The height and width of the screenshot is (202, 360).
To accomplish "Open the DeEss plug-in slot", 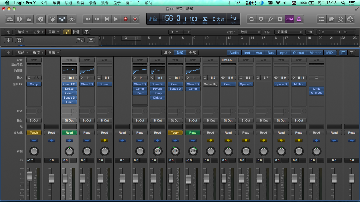I will 69,89.
